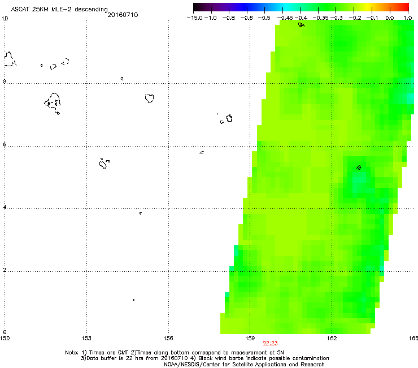Click the island outline at the top of the swath
This screenshot has height=368, width=418.
point(301,25)
